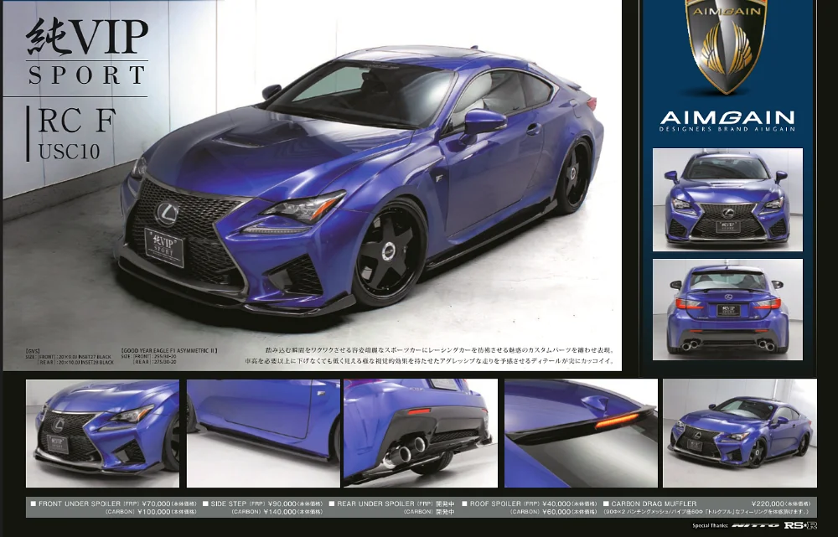
Task: Click the Japanese description paragraph
Action: point(430,355)
